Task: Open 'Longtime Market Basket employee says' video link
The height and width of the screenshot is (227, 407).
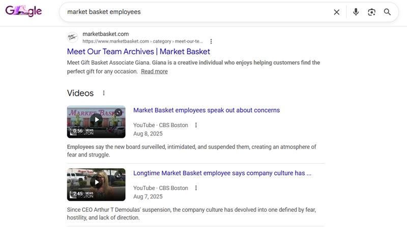Action: [x=222, y=173]
